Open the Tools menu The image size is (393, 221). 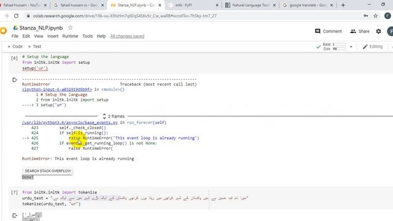click(x=87, y=36)
